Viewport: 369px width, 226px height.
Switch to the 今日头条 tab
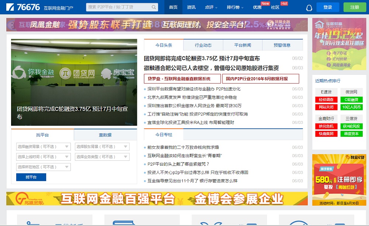click(x=163, y=45)
